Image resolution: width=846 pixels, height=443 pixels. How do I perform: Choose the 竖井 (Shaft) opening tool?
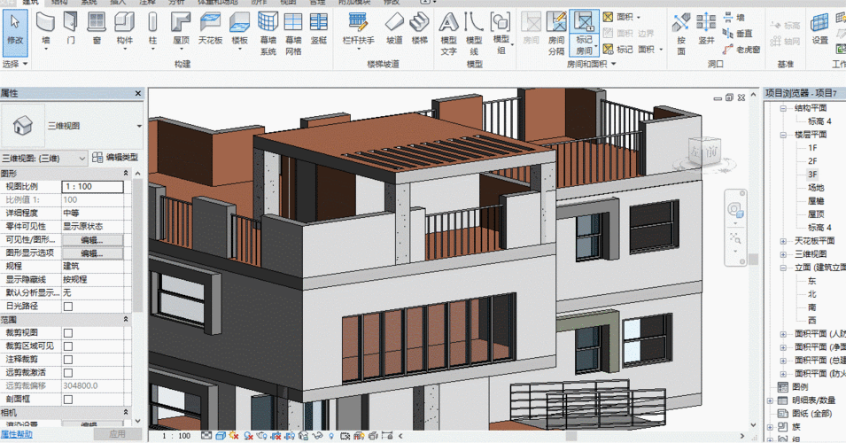pyautogui.click(x=706, y=29)
